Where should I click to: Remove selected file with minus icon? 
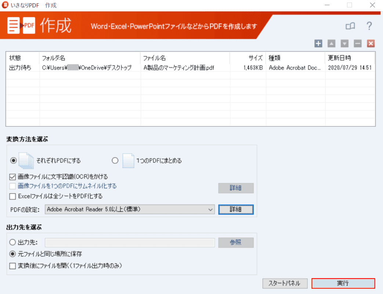click(358, 44)
